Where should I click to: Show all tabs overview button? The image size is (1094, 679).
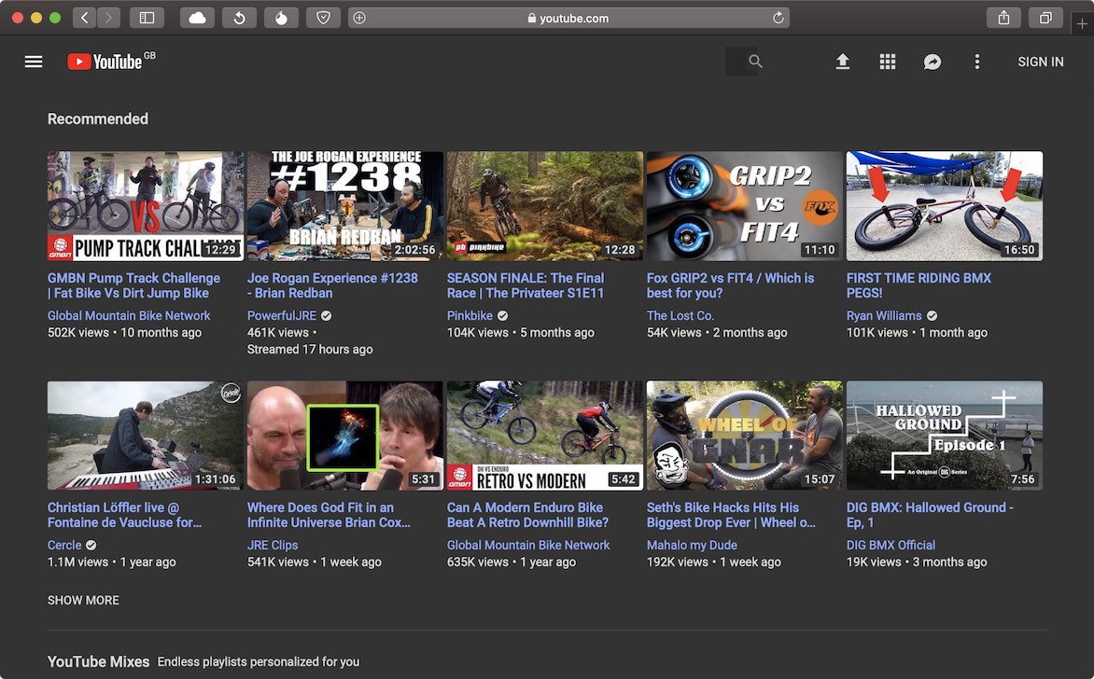point(1045,18)
